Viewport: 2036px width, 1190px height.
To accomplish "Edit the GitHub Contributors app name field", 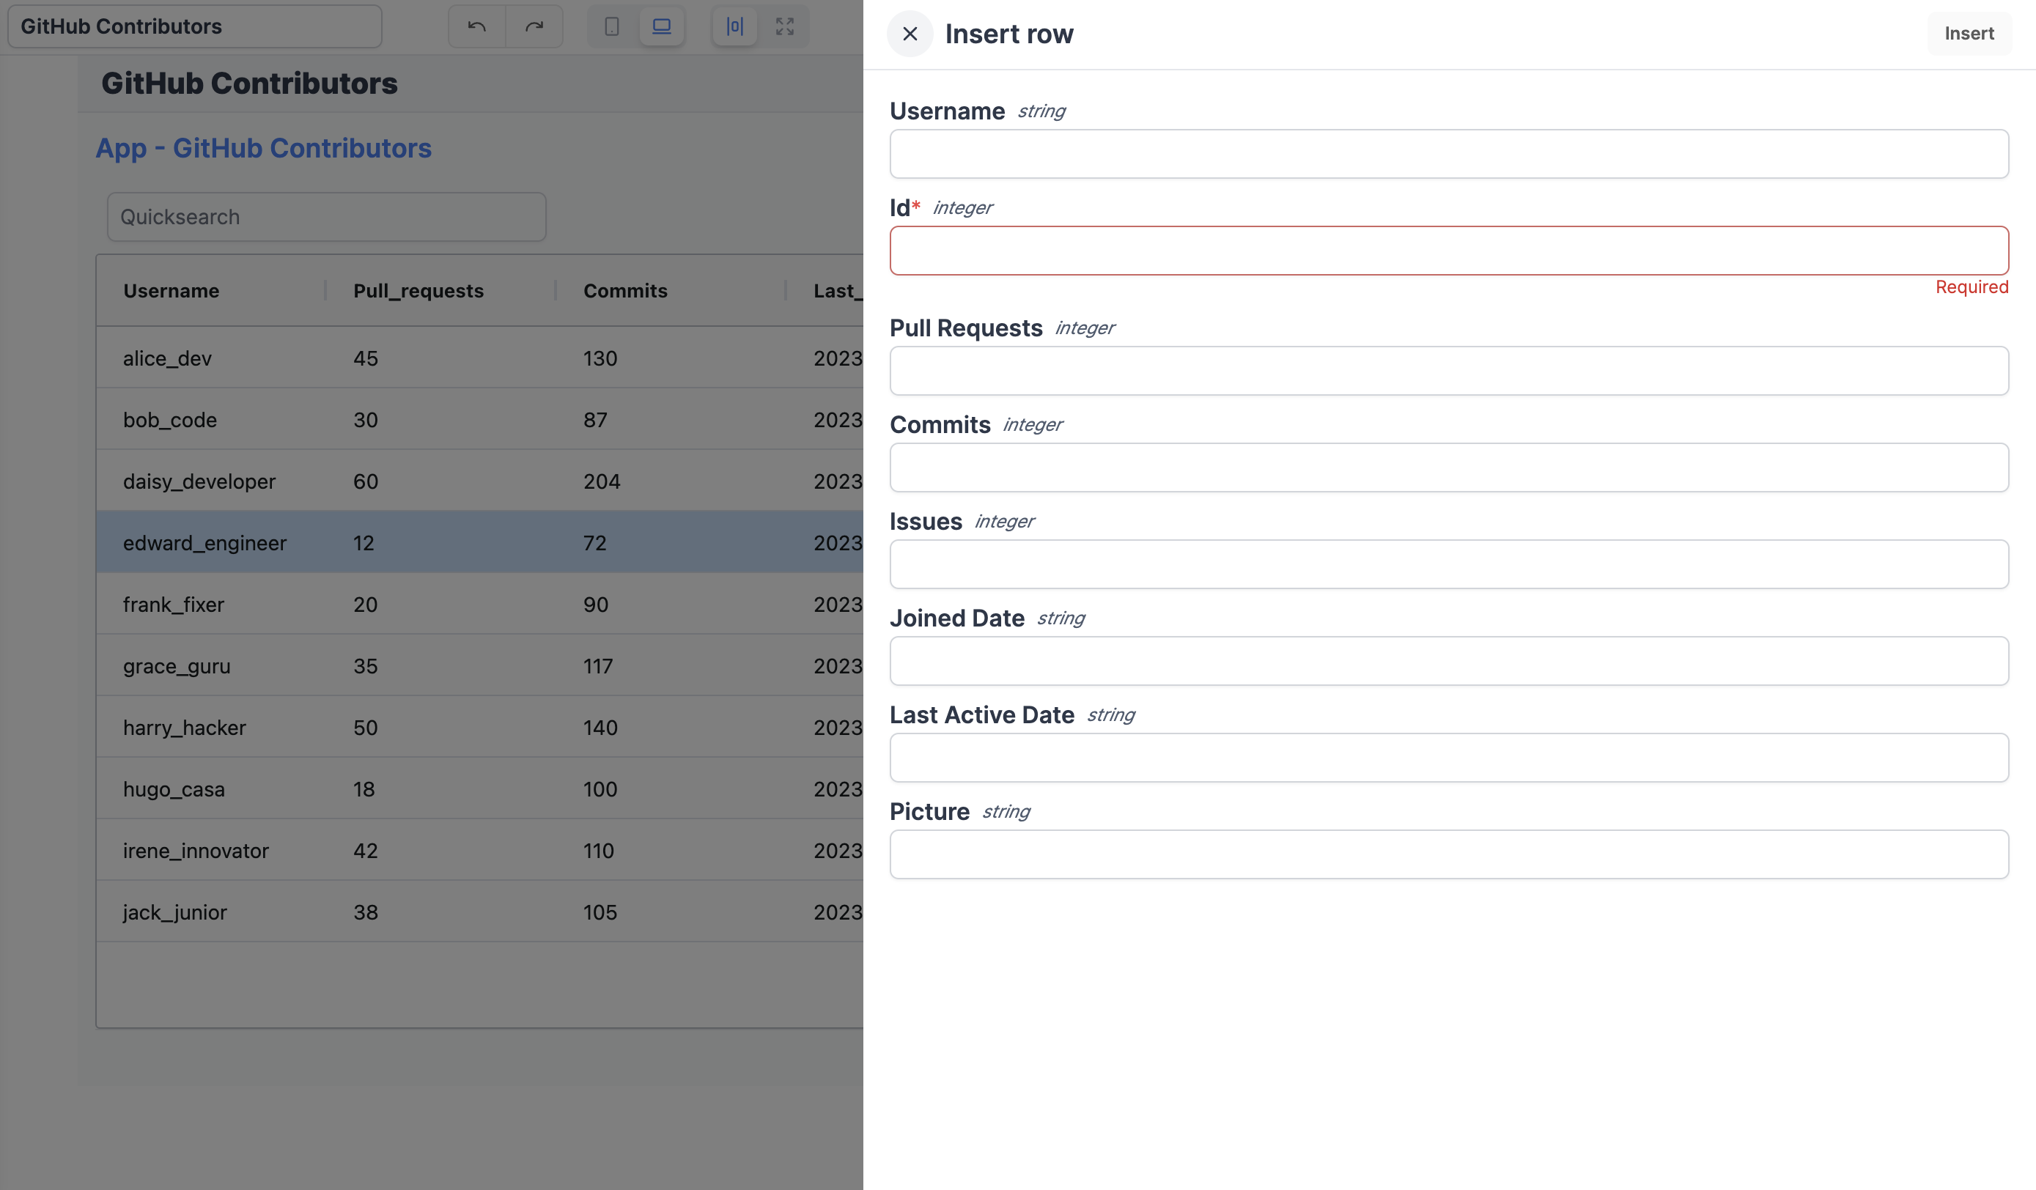I will (194, 26).
